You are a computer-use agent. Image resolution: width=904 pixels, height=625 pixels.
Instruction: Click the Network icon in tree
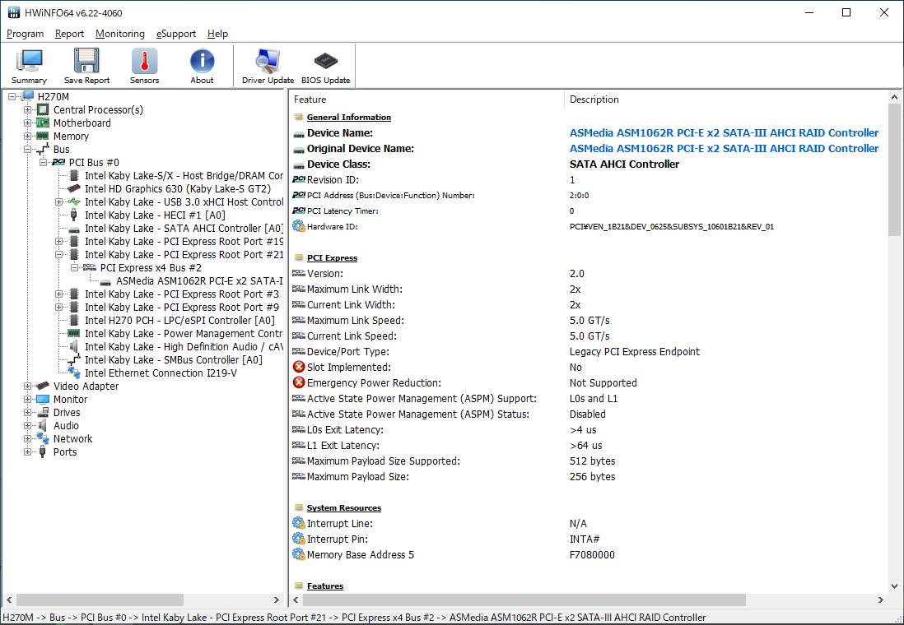[43, 439]
